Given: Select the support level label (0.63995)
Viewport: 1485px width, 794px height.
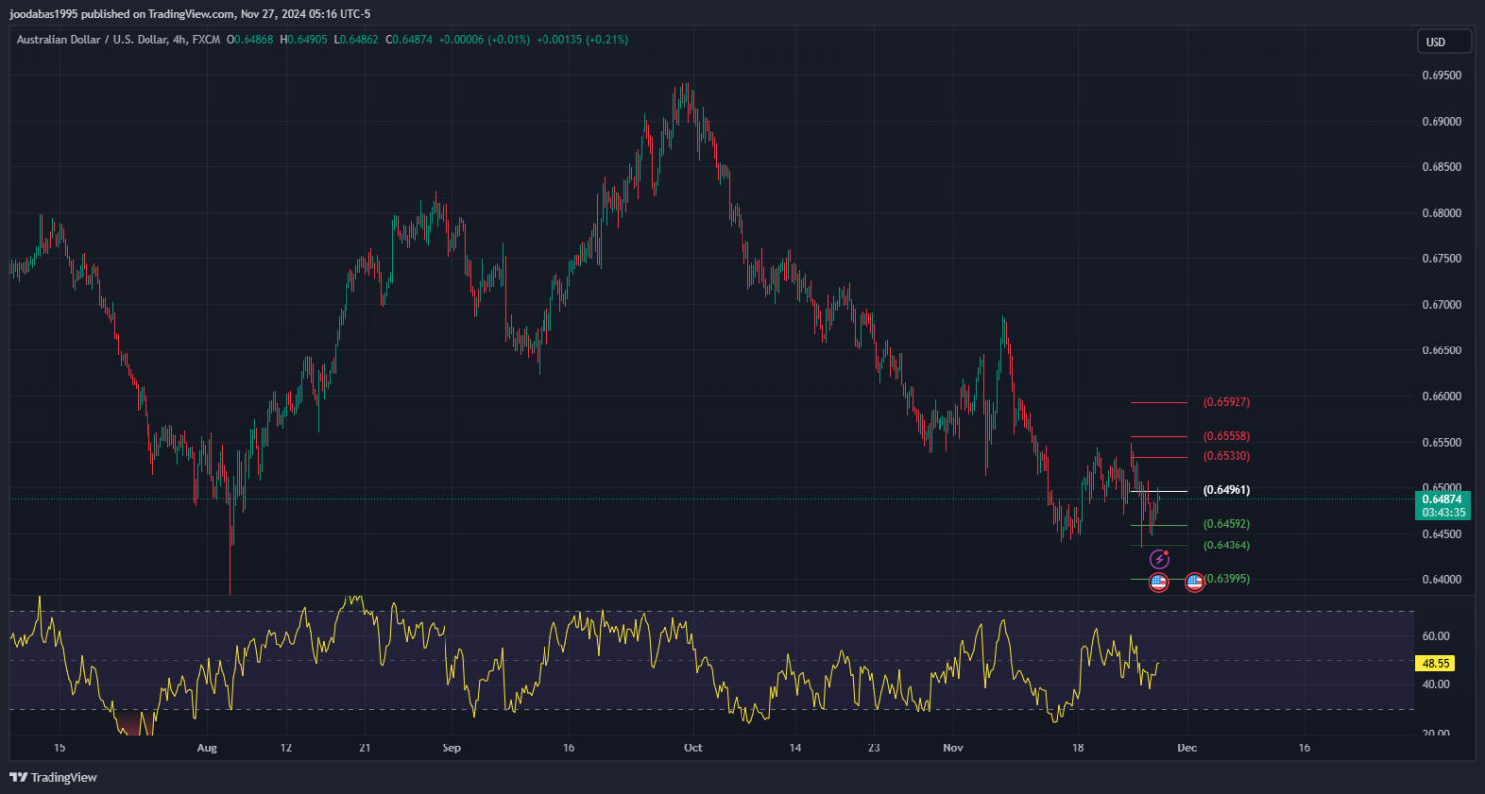Looking at the screenshot, I should (1227, 579).
